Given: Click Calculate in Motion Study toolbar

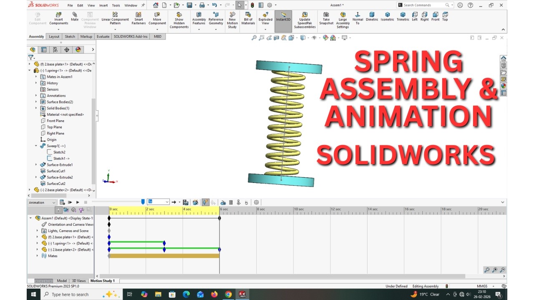Looking at the screenshot, I should pos(62,202).
